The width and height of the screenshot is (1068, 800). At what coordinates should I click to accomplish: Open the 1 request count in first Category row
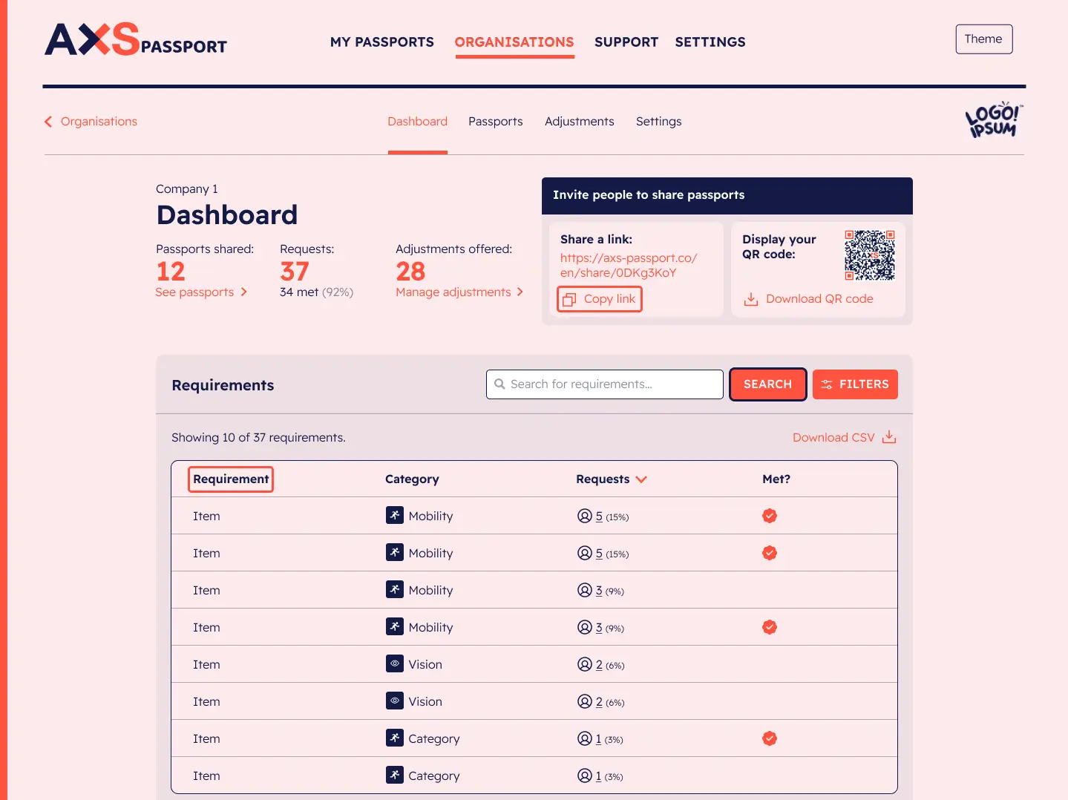pos(598,739)
